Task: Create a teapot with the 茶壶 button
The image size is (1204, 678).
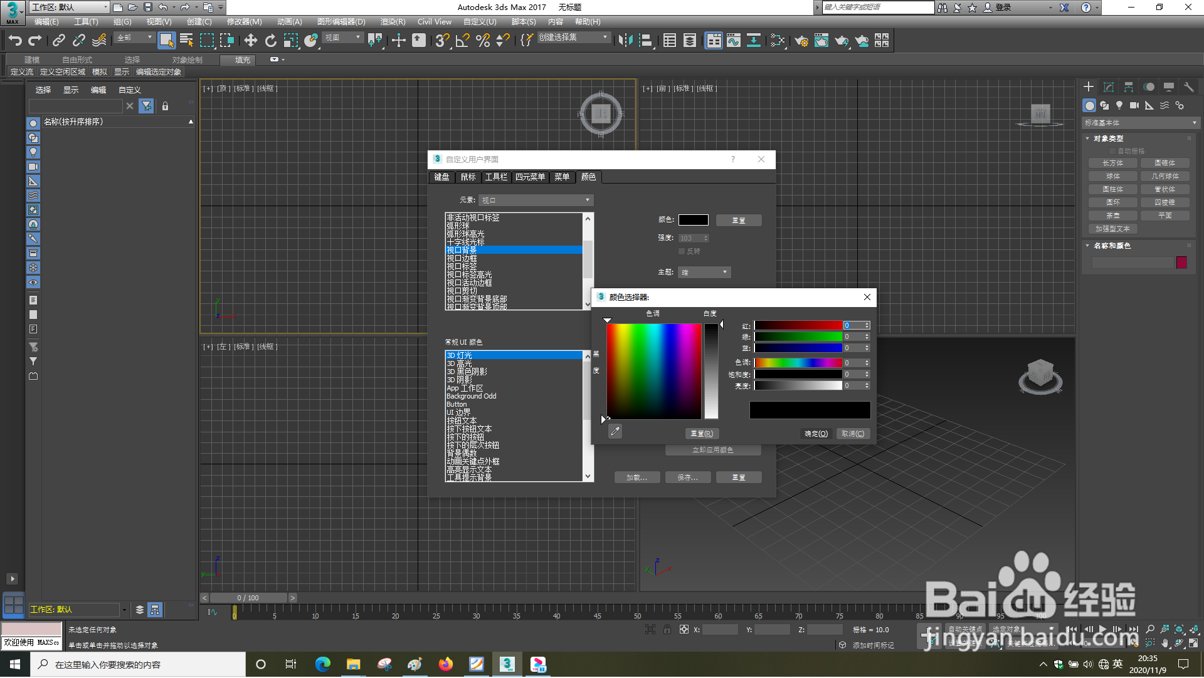Action: click(x=1112, y=215)
